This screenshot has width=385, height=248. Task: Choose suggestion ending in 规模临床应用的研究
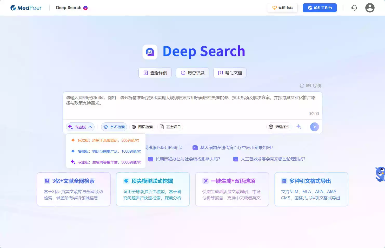coord(164,148)
